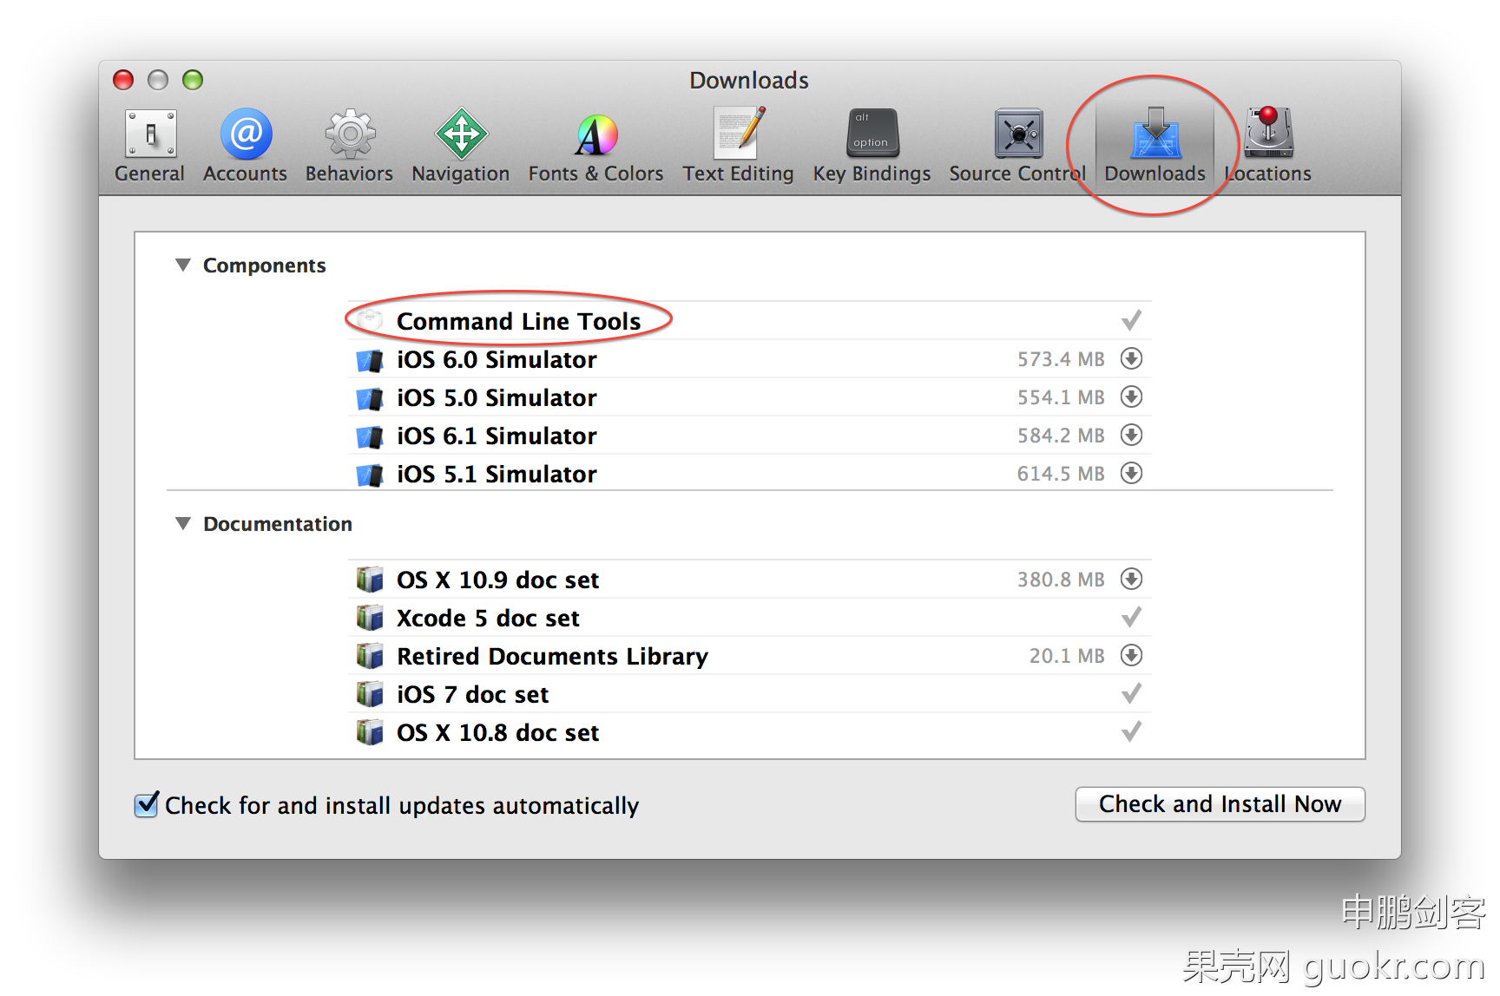Image resolution: width=1500 pixels, height=996 pixels.
Task: Click the 573.4 MB size value
Action: tap(1061, 359)
